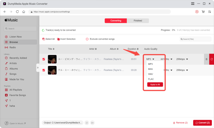Image resolution: width=214 pixels, height=128 pixels.
Task: Enable Exclude converted songs option
Action: click(x=87, y=39)
